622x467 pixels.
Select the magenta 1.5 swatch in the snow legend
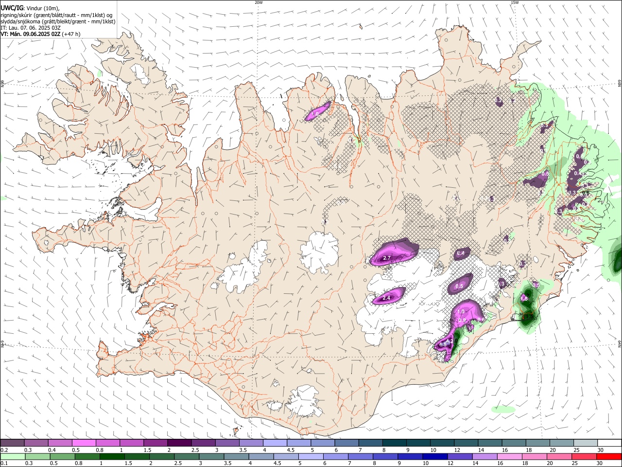tap(155, 443)
